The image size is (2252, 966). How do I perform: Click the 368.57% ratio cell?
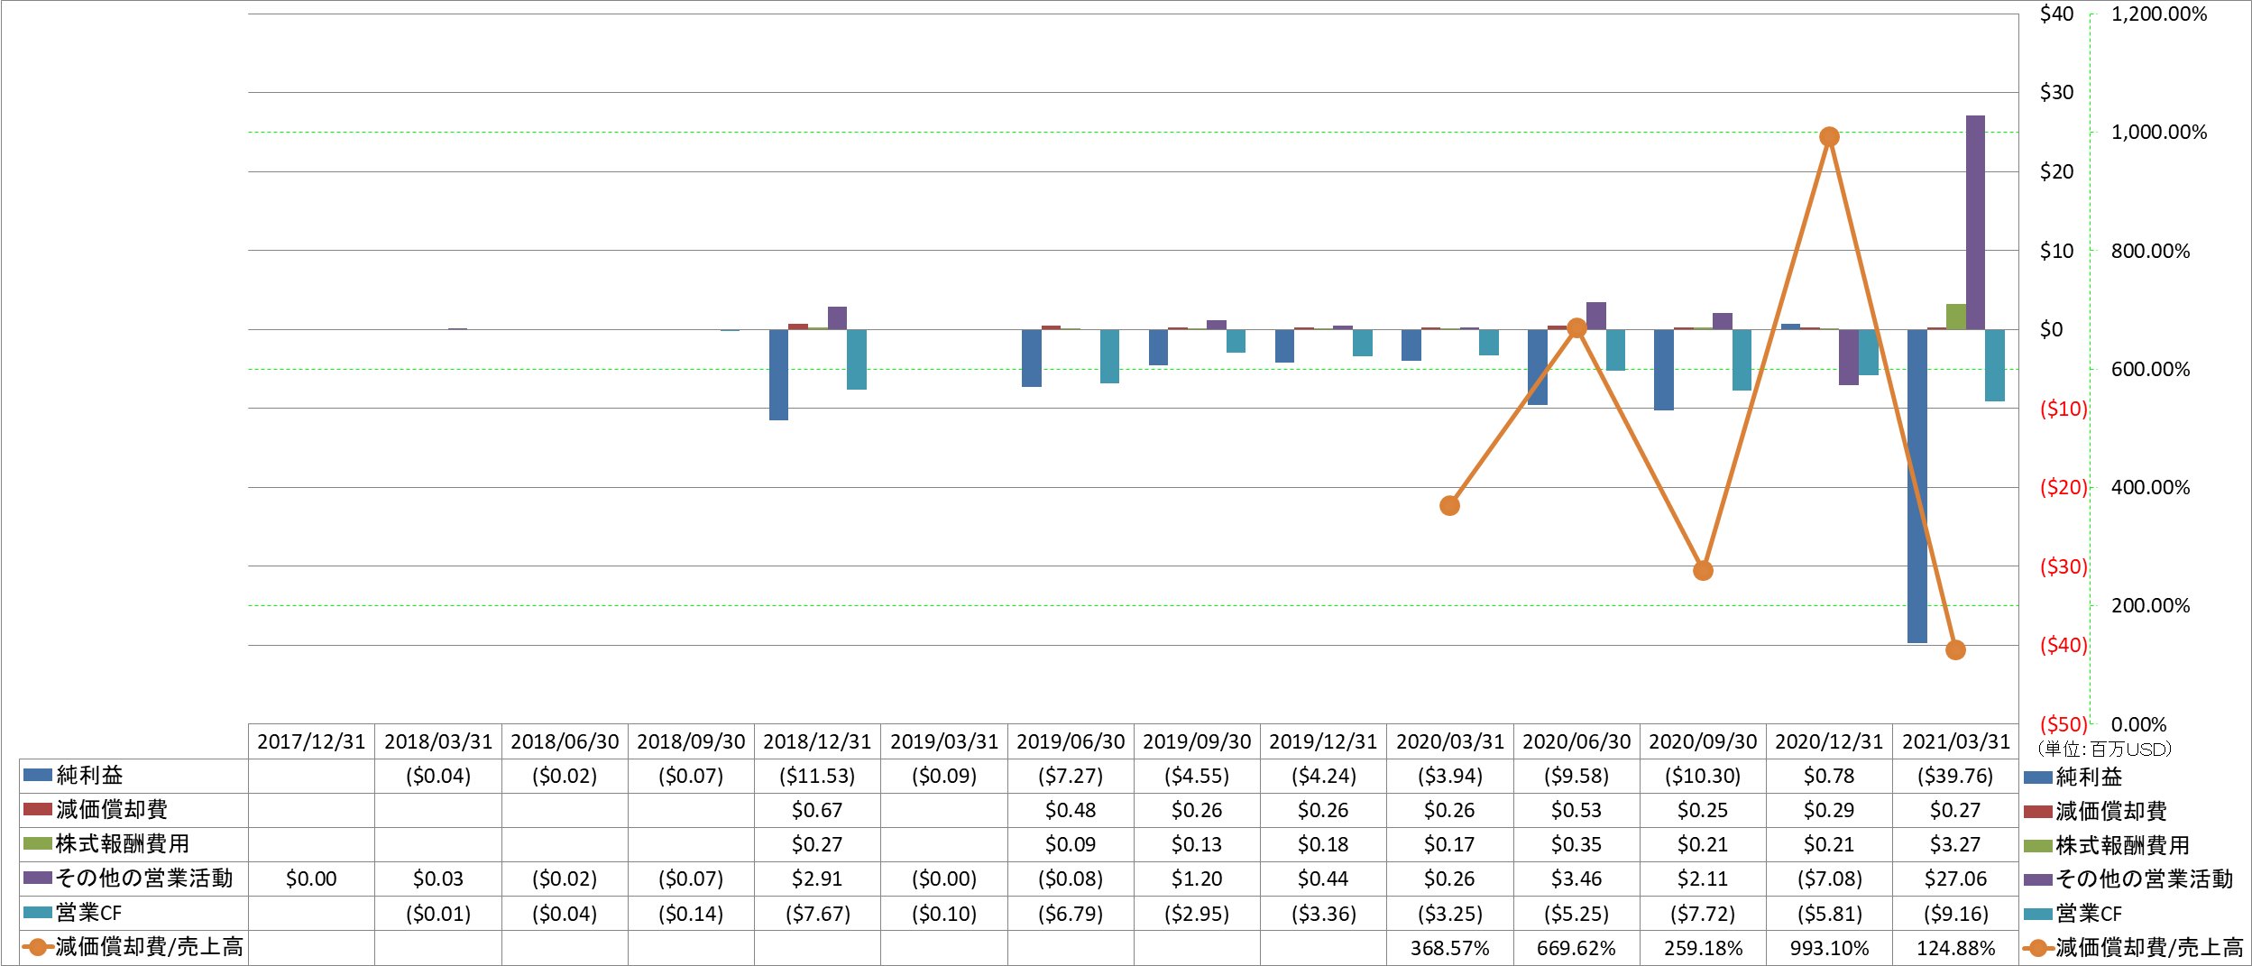point(1450,948)
